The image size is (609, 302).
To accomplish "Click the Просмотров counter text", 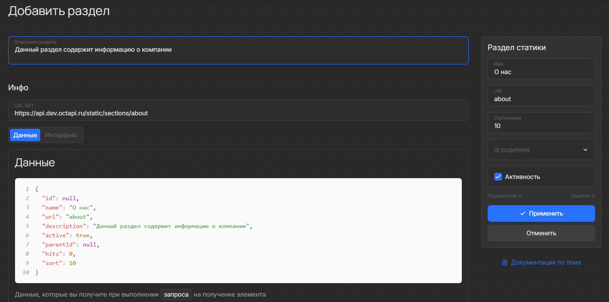I will tap(504, 196).
